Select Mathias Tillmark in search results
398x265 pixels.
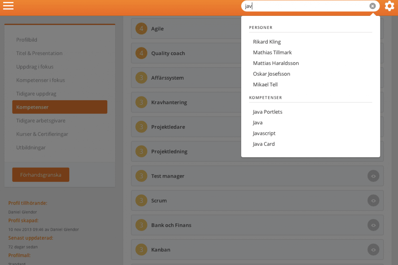pos(272,52)
